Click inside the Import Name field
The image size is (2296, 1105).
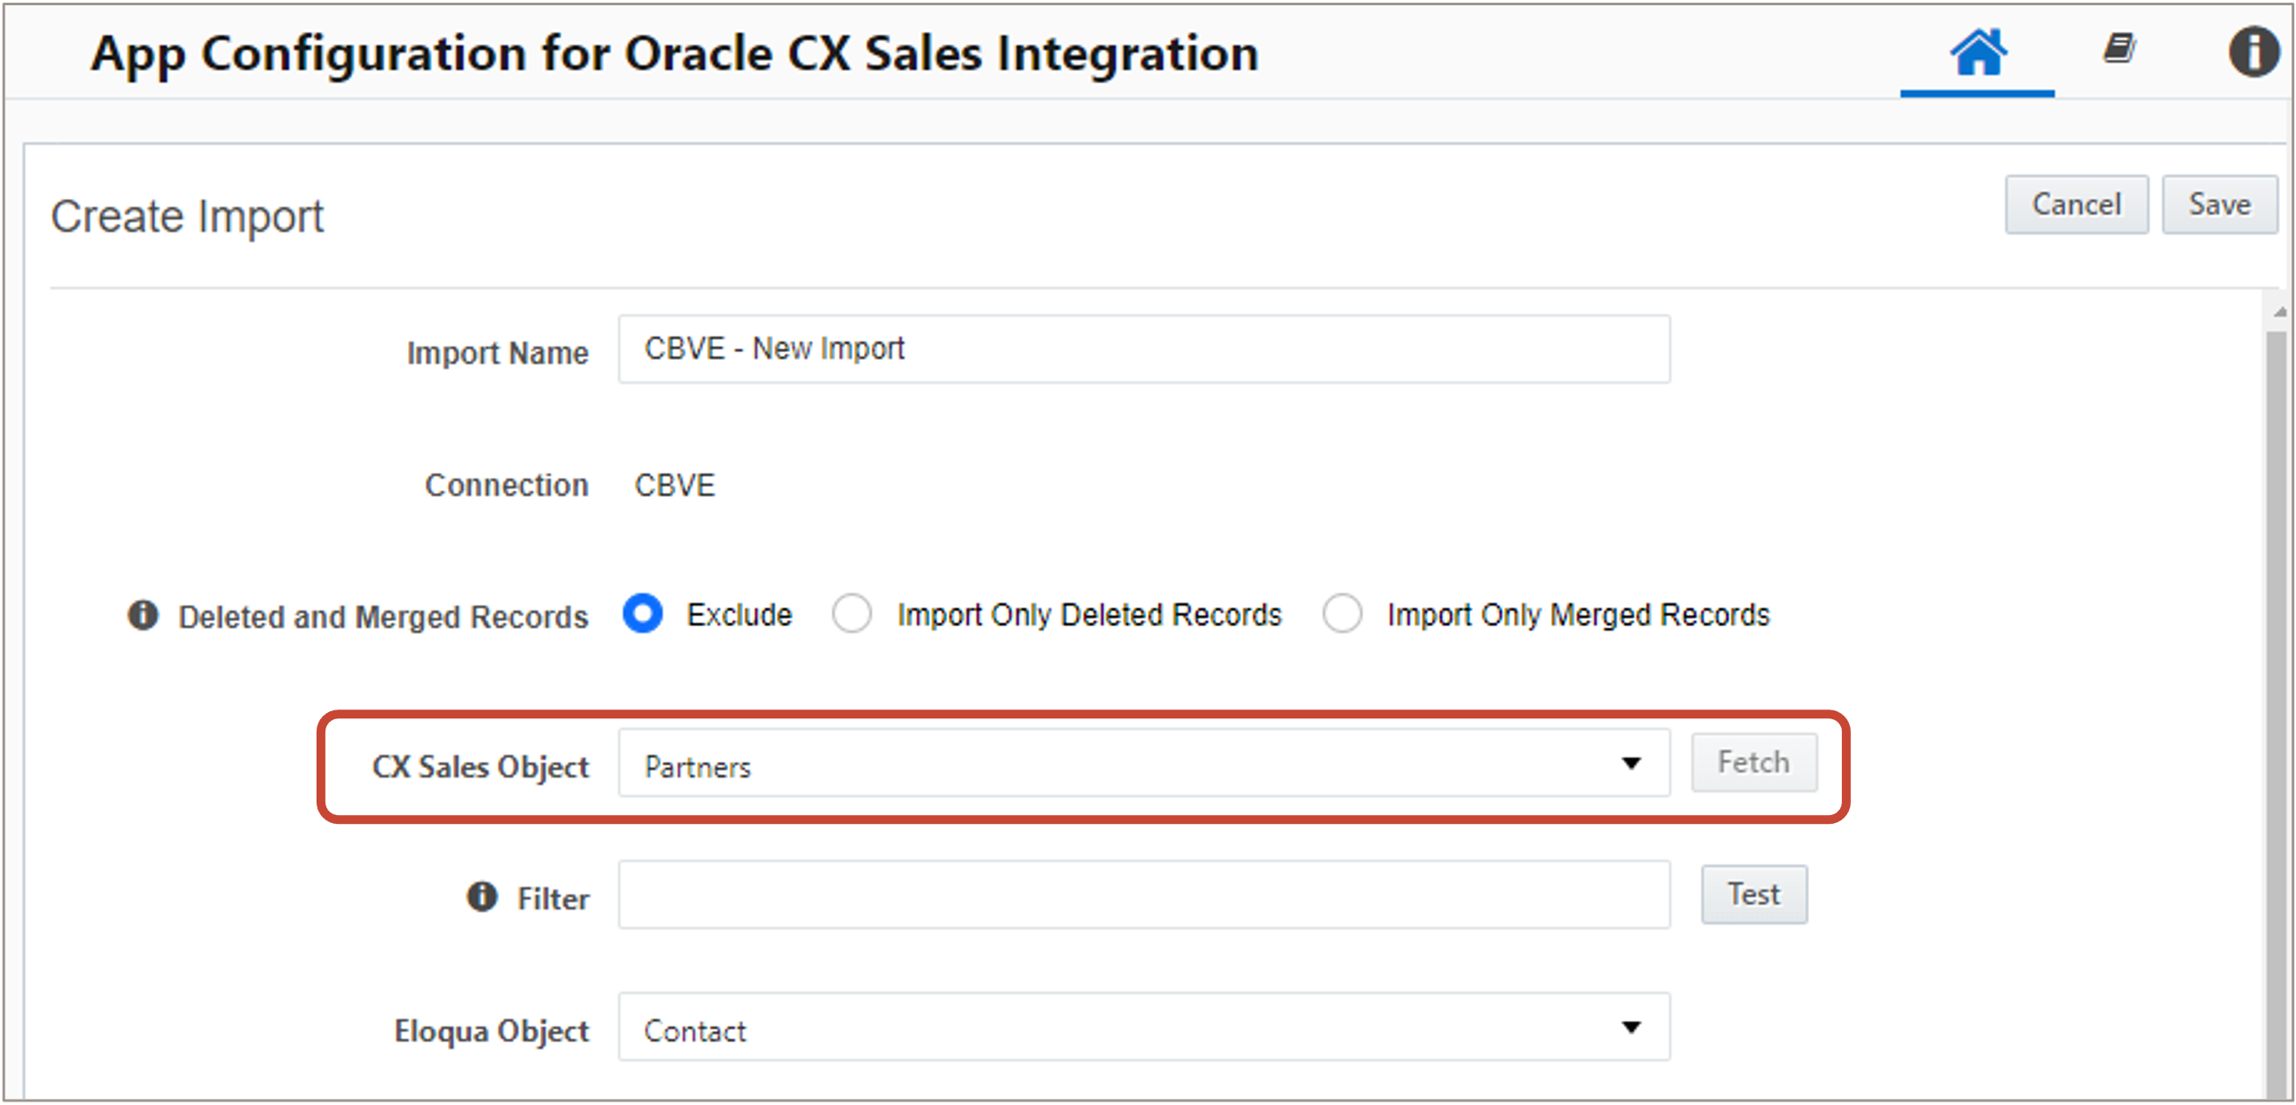click(1144, 349)
